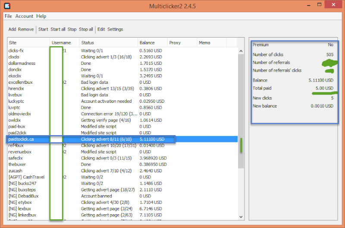Click the 'Account activation needed' status

pyautogui.click(x=106, y=101)
